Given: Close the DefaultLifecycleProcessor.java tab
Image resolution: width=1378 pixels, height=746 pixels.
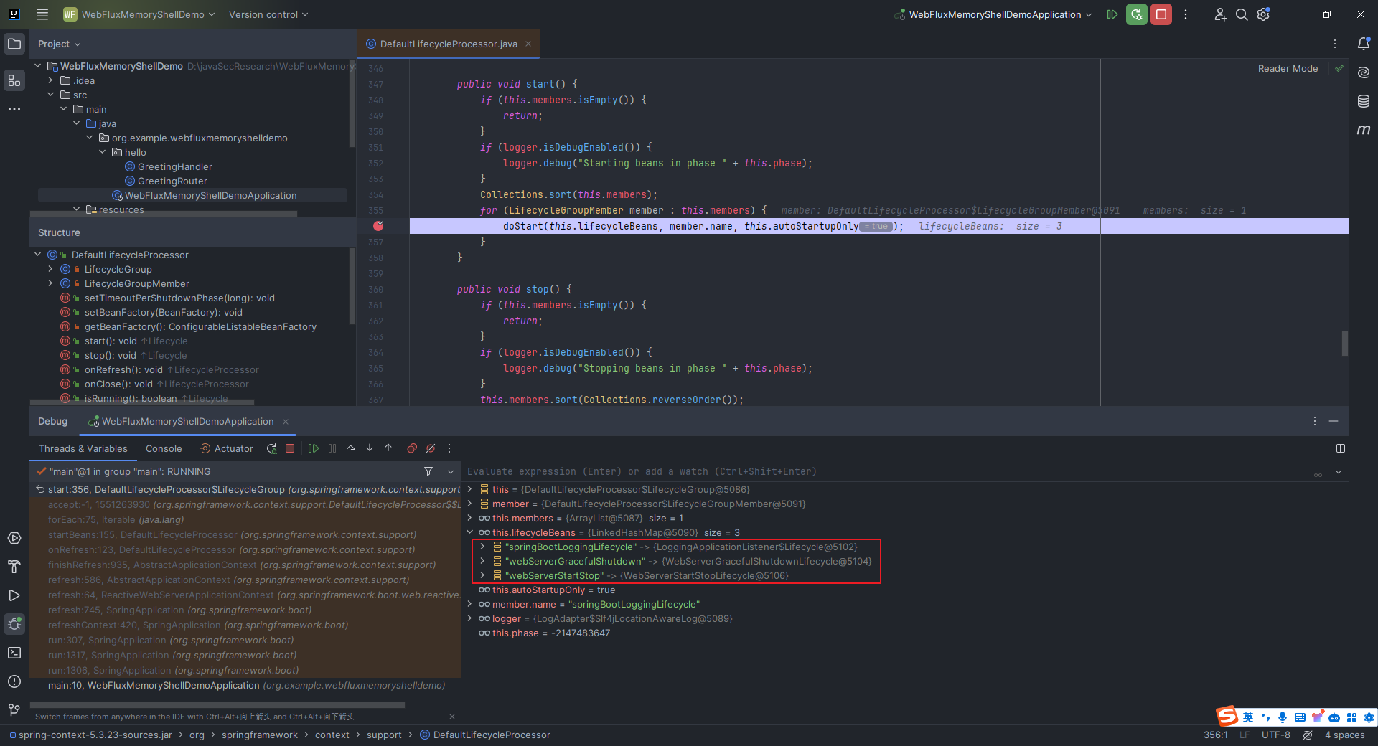Looking at the screenshot, I should (528, 44).
